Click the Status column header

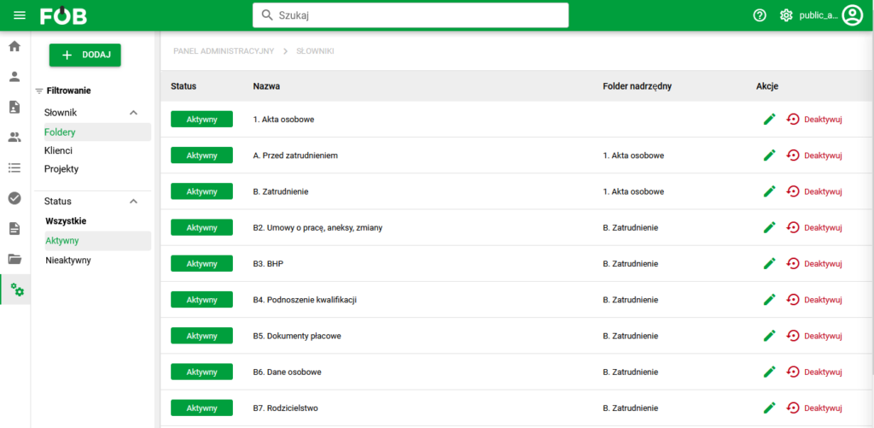[x=184, y=86]
